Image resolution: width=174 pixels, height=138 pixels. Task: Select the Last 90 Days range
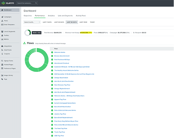[72, 22]
